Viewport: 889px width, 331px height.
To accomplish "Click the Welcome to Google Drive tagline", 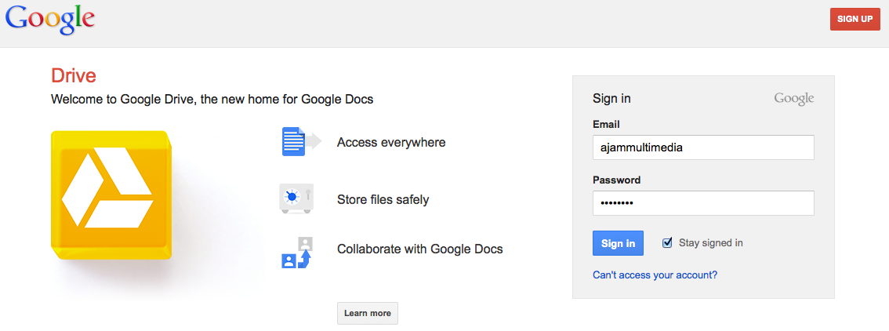I will coord(212,100).
